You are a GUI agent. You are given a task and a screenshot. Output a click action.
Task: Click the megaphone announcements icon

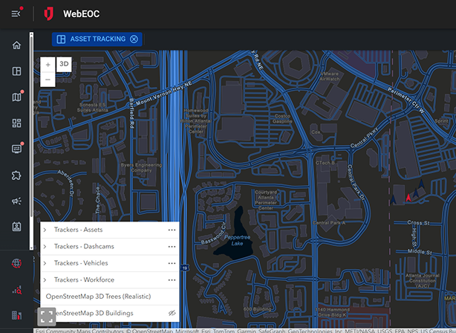point(16,201)
